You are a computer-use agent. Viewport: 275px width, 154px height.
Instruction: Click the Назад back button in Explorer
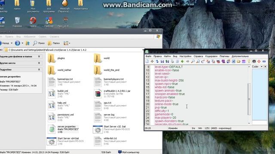(5, 43)
